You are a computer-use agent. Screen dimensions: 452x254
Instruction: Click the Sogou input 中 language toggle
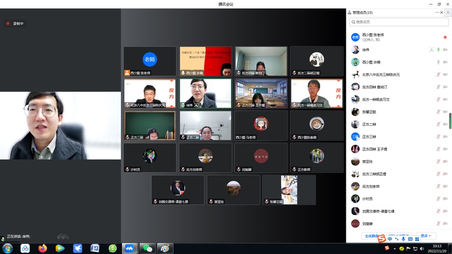[390, 239]
